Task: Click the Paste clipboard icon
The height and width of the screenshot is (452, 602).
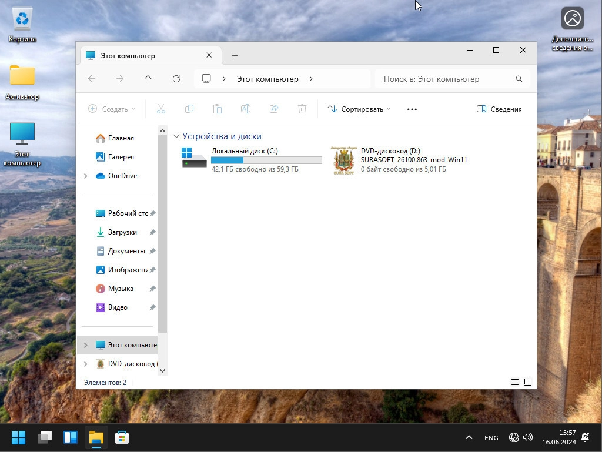Action: (218, 109)
